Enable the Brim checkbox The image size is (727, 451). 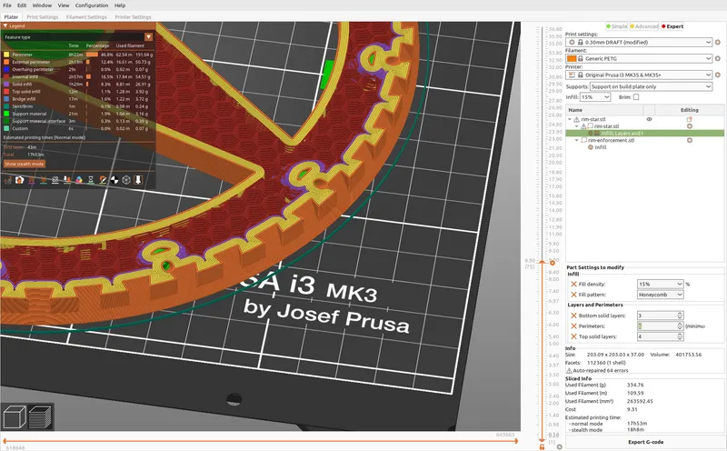point(636,97)
